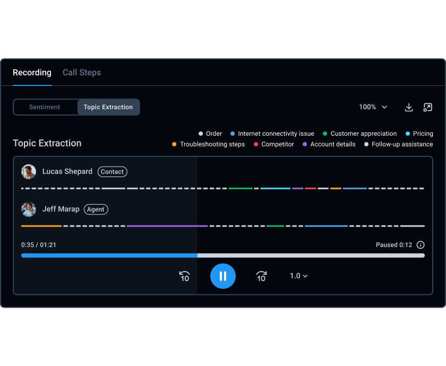The image size is (446, 366).
Task: Click the Competitor legend entry
Action: 274,144
